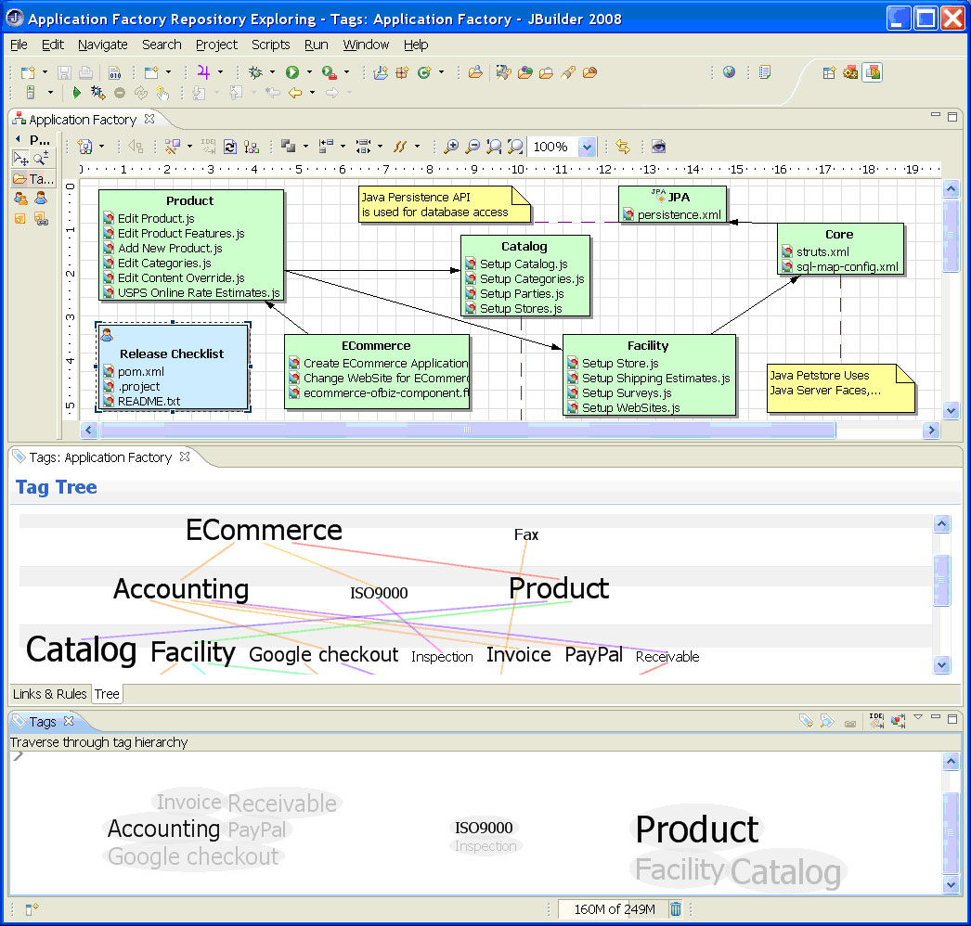The image size is (971, 926).
Task: Open the File menu
Action: tap(19, 45)
